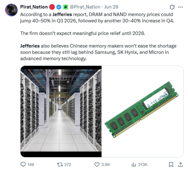Screen dimensions: 188x171
Task: Click the red circle badge next to name
Action: click(52, 7)
